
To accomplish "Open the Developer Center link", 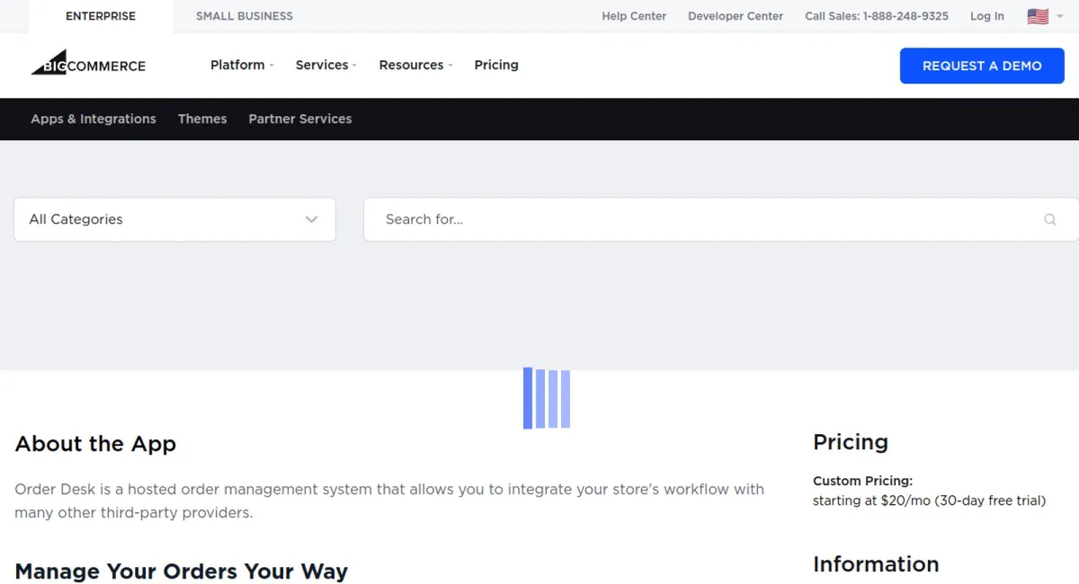I will tap(736, 16).
